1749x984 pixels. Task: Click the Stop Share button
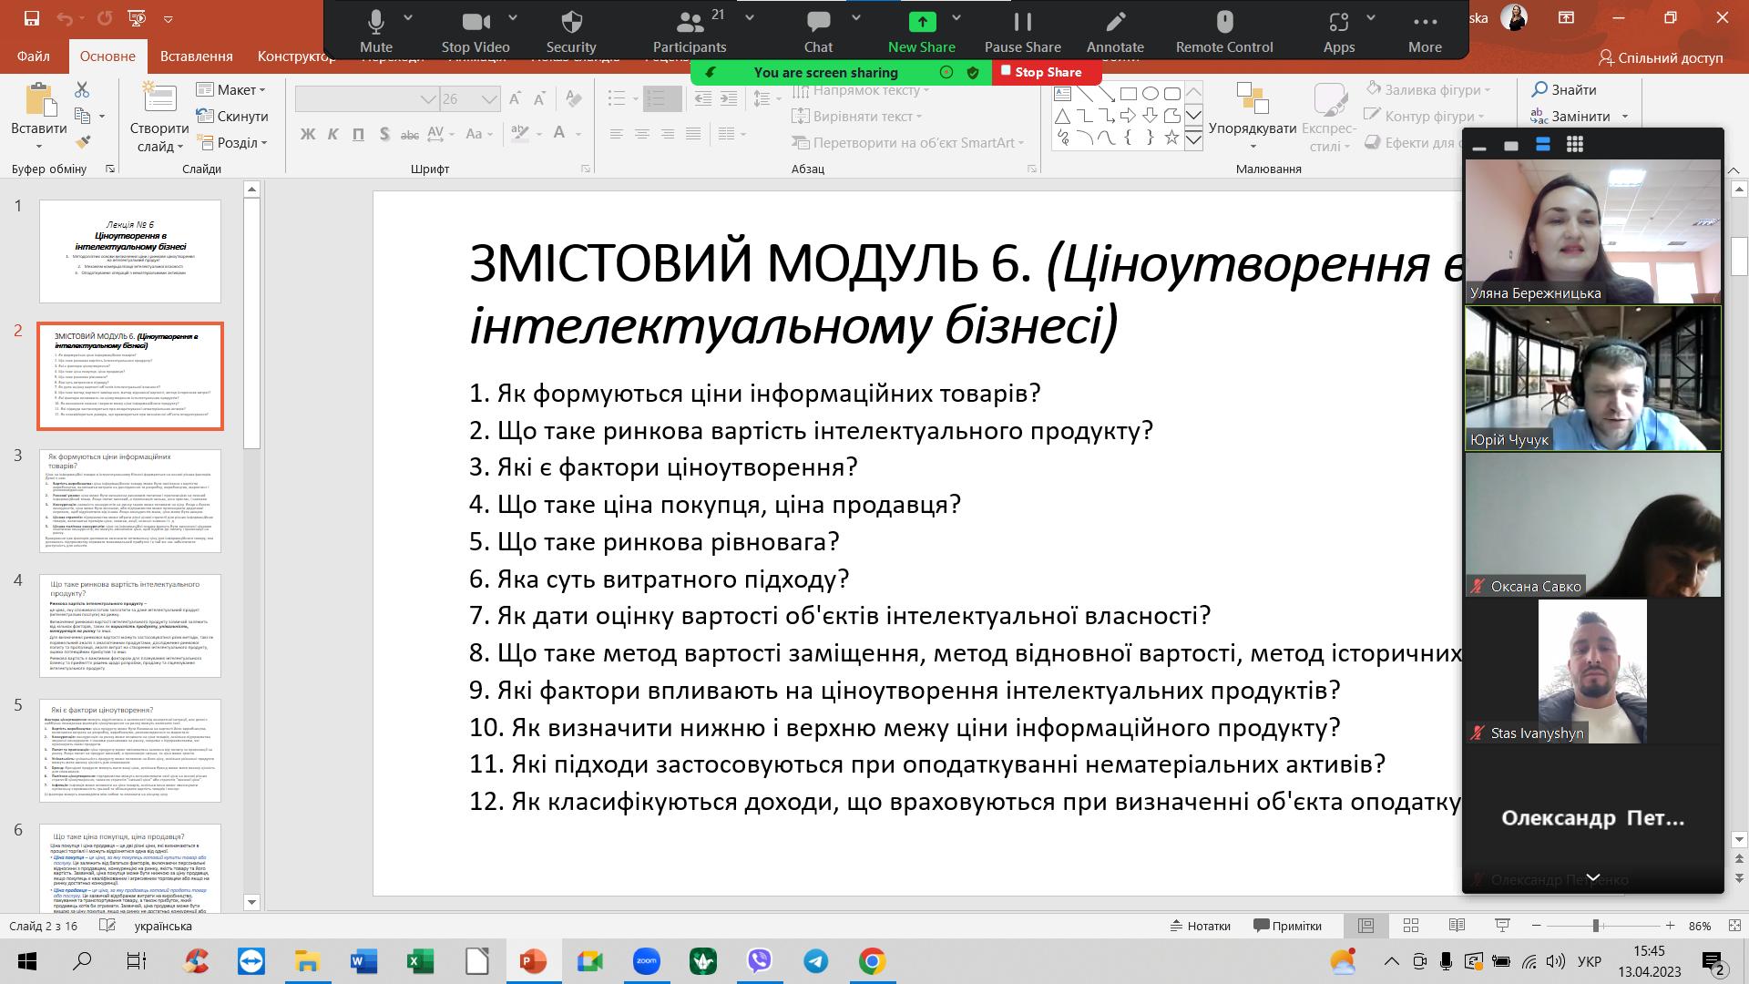(x=1046, y=72)
